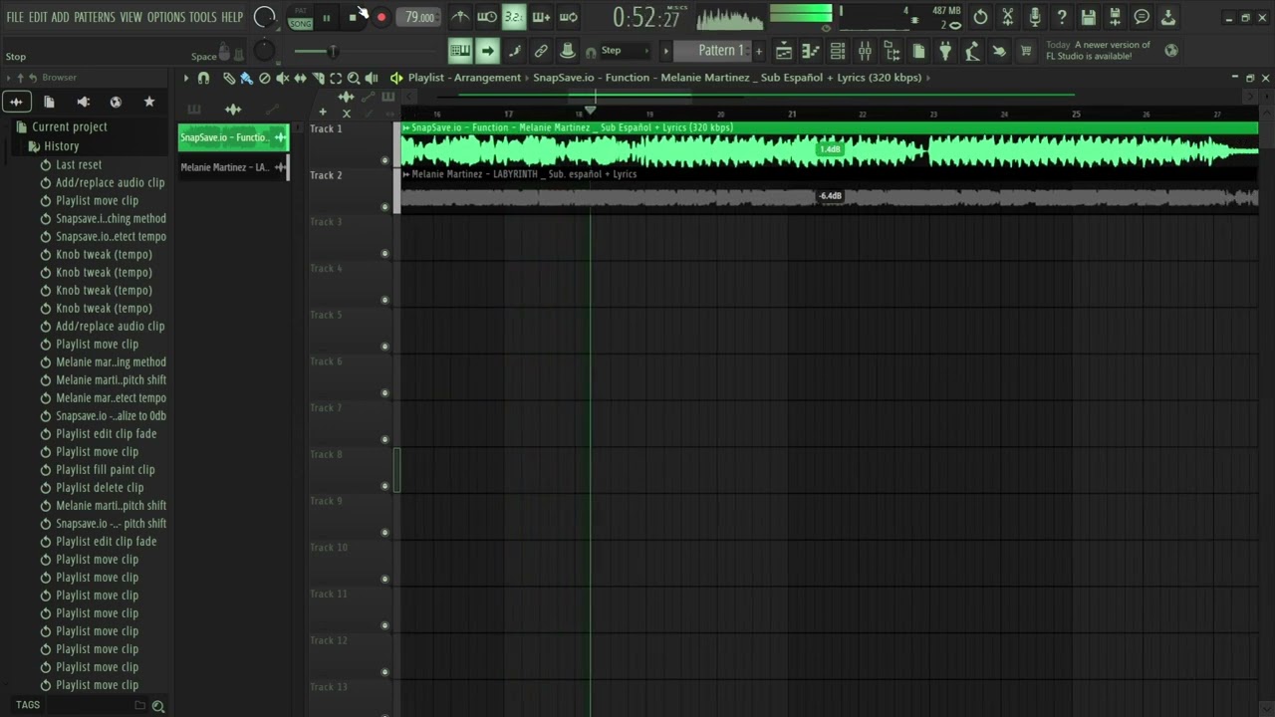This screenshot has height=717, width=1275.
Task: Open the TOOLS menu
Action: (202, 17)
